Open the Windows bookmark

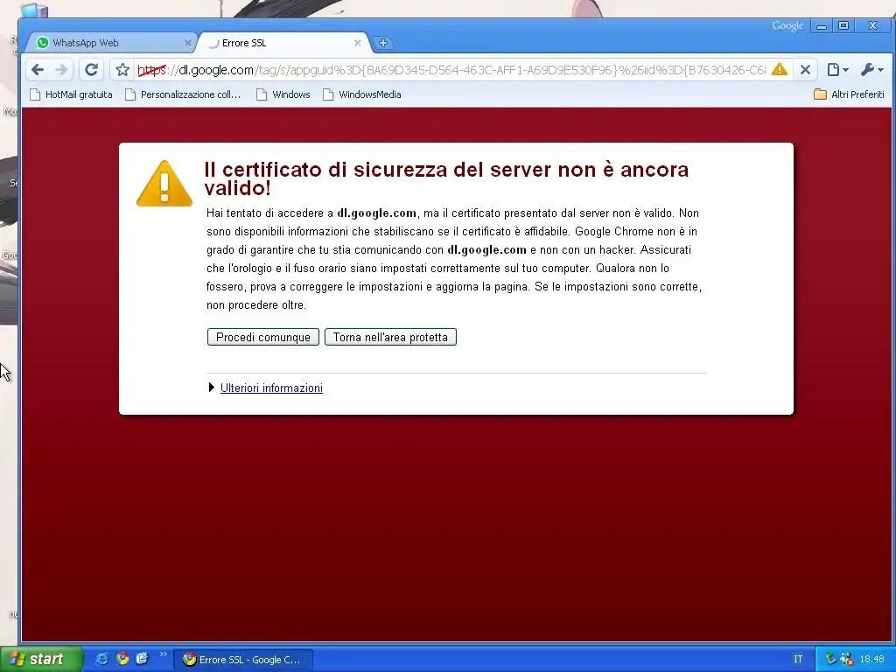tap(283, 94)
